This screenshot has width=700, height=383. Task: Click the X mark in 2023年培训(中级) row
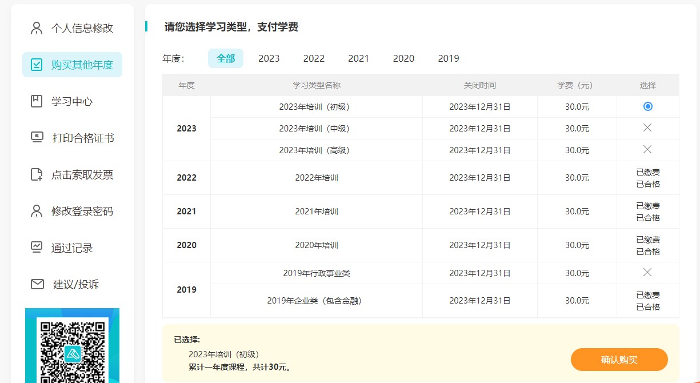pyautogui.click(x=647, y=128)
